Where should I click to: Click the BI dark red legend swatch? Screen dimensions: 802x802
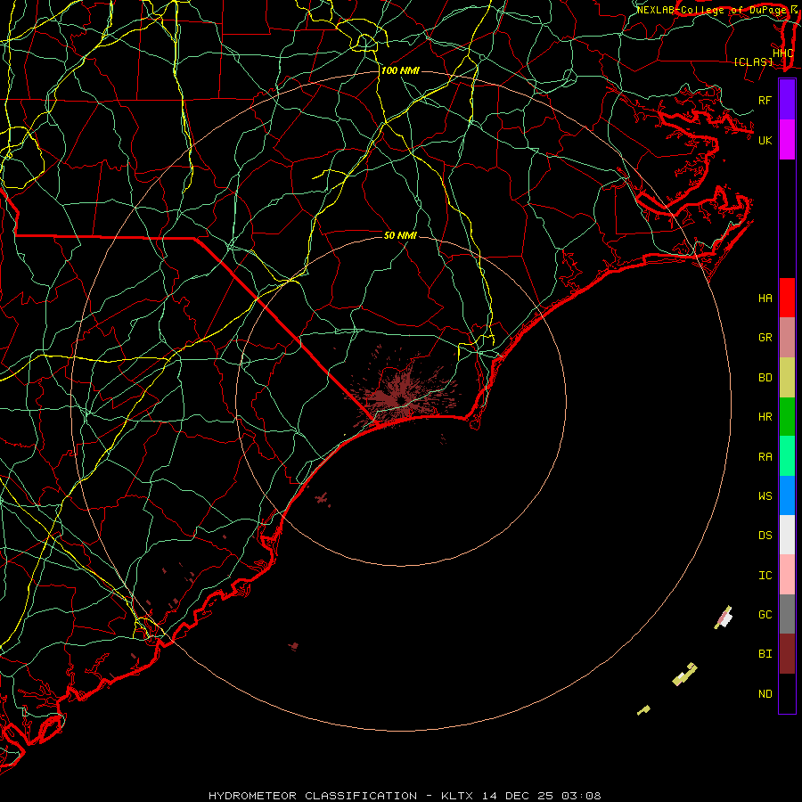coord(787,654)
